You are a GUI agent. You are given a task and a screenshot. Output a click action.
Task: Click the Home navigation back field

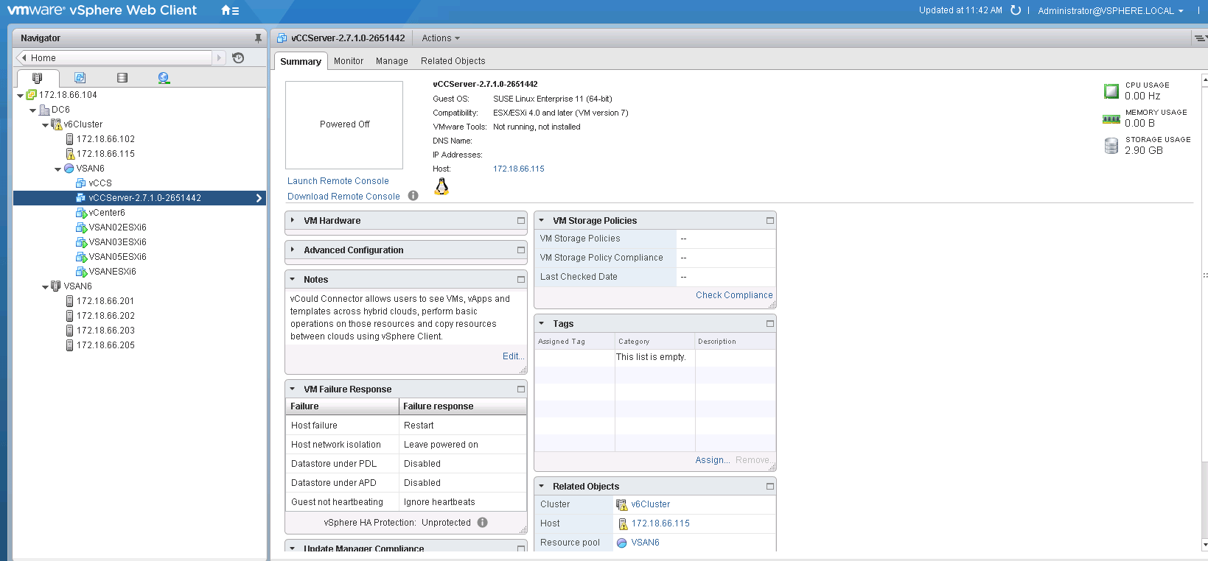[114, 58]
